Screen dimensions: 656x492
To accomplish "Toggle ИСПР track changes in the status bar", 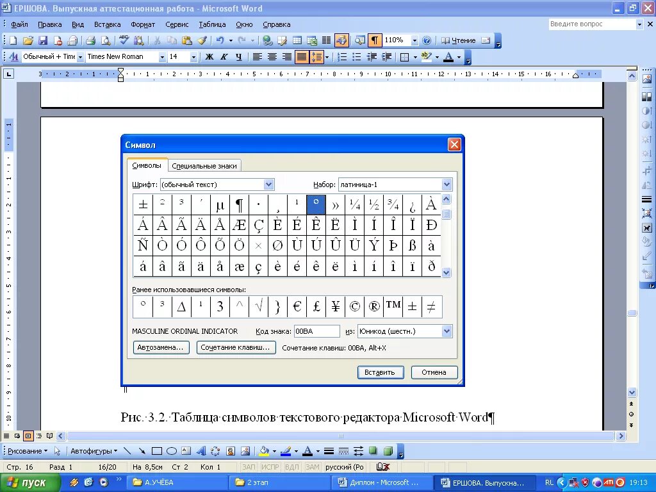I will (x=270, y=467).
